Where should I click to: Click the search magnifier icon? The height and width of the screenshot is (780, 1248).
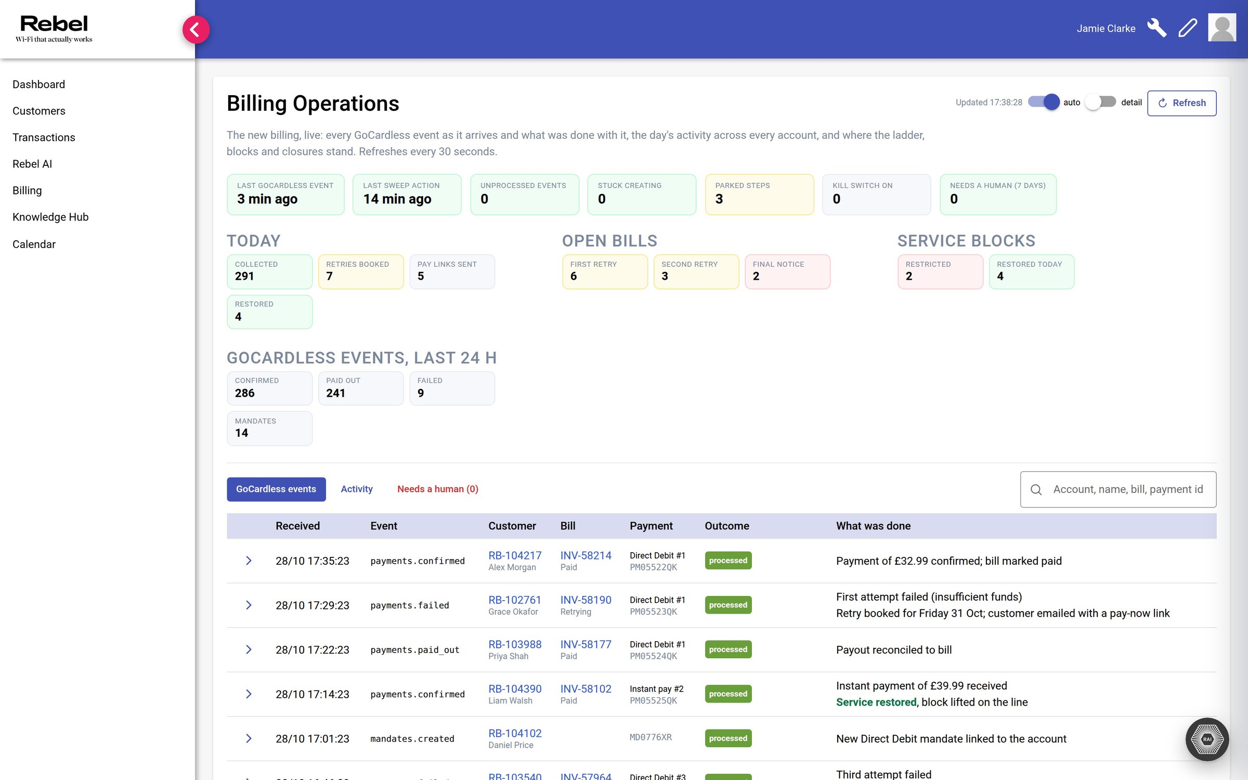tap(1036, 489)
